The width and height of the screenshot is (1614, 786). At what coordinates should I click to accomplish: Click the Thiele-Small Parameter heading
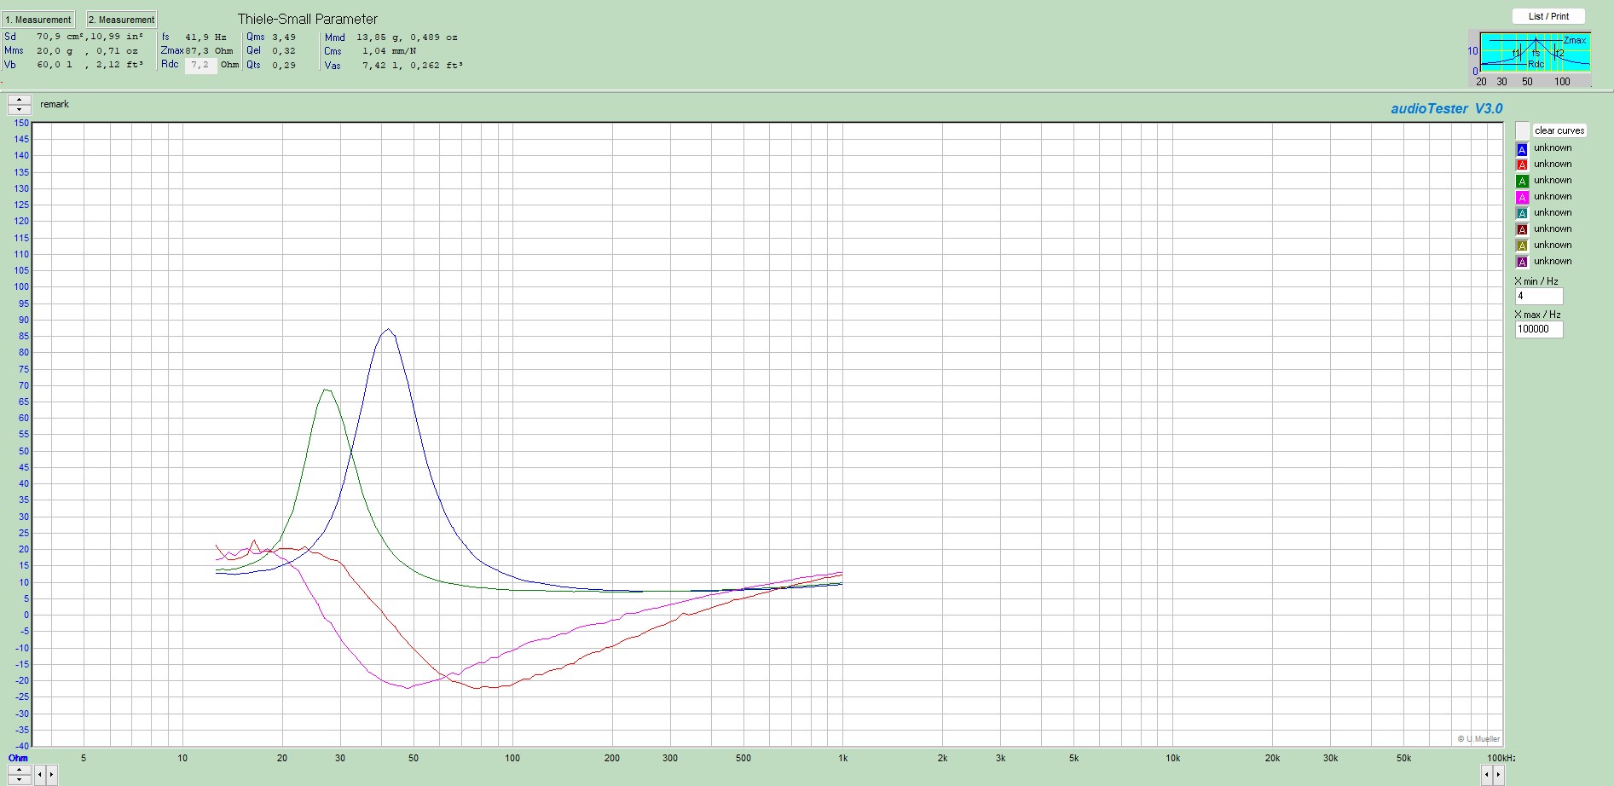(307, 19)
